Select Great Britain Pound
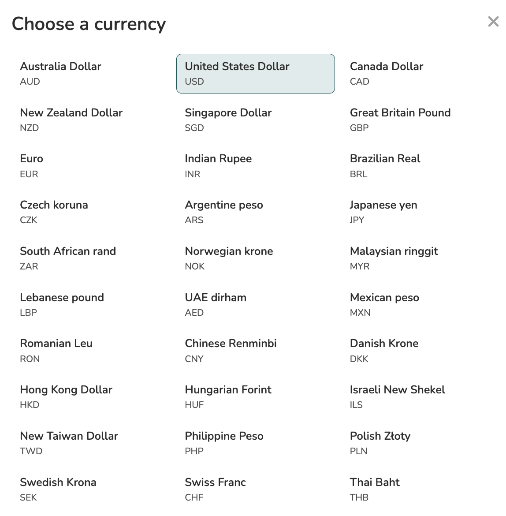The width and height of the screenshot is (506, 516). [x=400, y=120]
